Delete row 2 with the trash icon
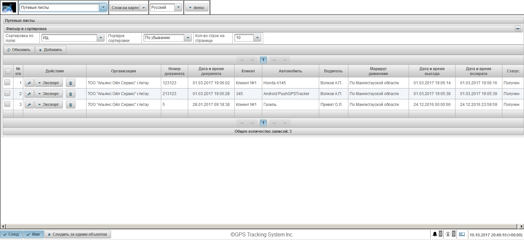Viewport: 524px width, 240px height. click(70, 94)
